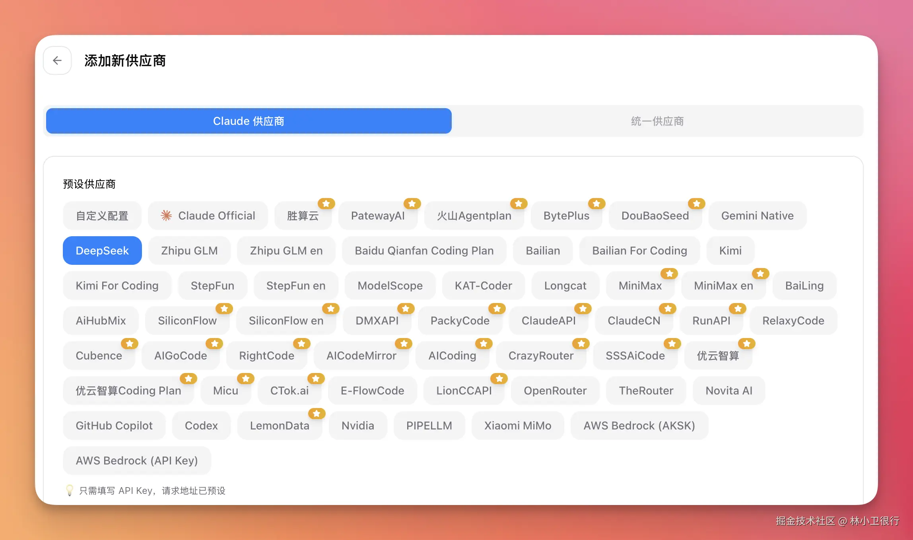Select DouBaoSeed provider
This screenshot has height=540, width=913.
coord(655,216)
